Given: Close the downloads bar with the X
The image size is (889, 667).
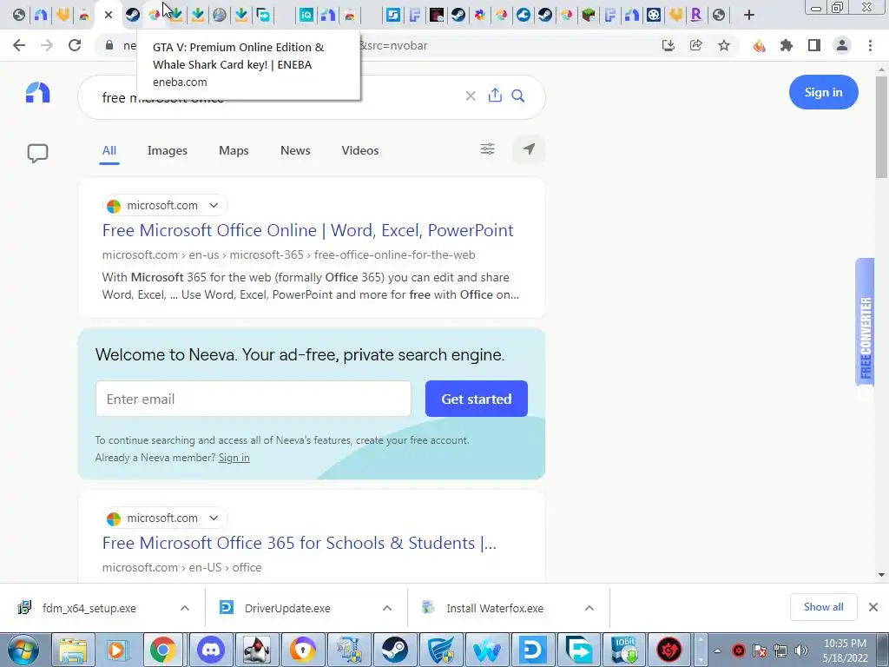Looking at the screenshot, I should coord(873,607).
